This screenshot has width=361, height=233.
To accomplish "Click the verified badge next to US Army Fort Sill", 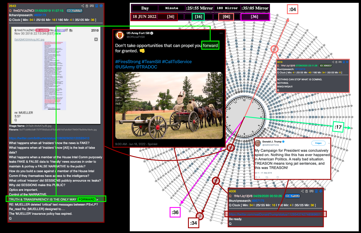I will pyautogui.click(x=152, y=33).
